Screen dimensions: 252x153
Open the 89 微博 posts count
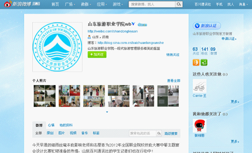[213, 51]
